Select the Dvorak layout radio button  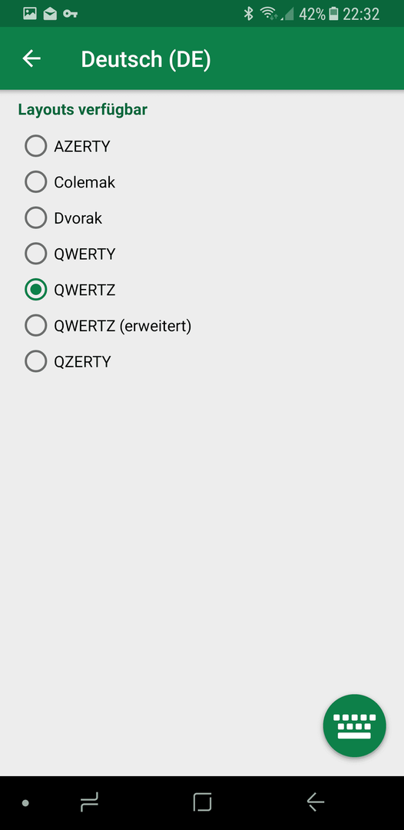point(35,218)
